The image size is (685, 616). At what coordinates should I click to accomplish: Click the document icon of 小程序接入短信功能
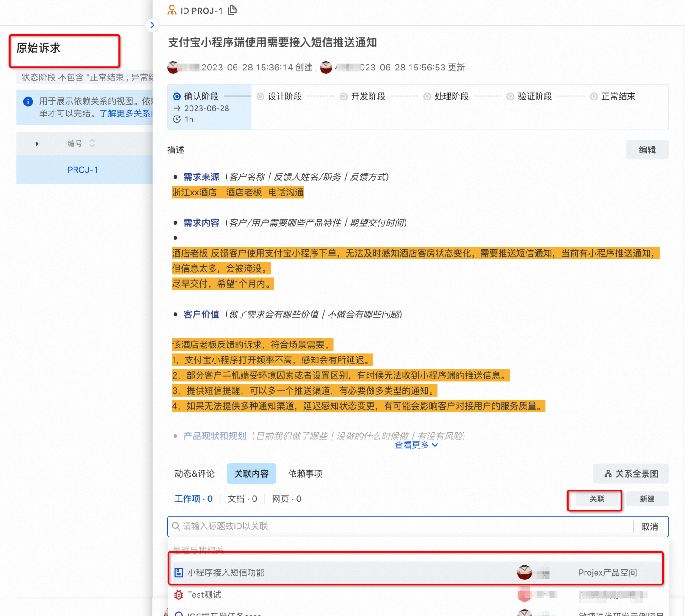pos(179,573)
